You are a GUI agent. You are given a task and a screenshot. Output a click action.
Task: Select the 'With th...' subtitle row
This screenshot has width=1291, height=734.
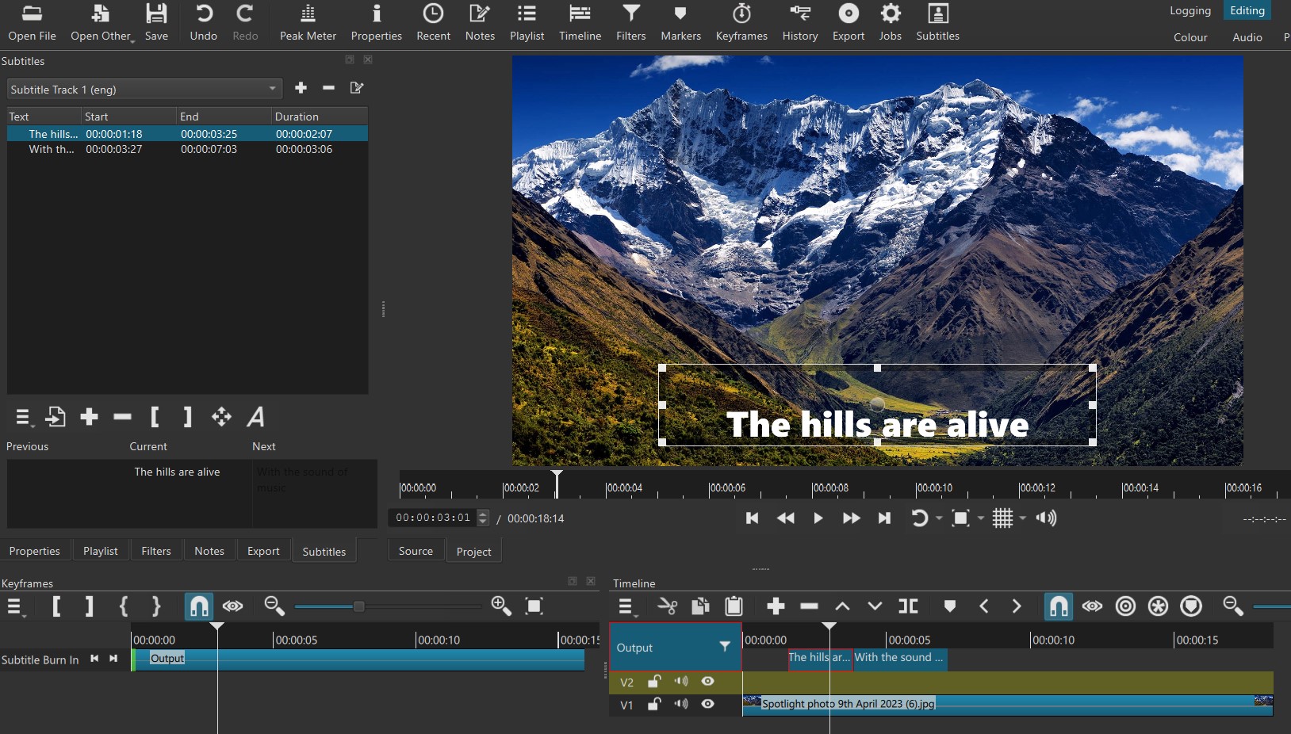pyautogui.click(x=187, y=149)
